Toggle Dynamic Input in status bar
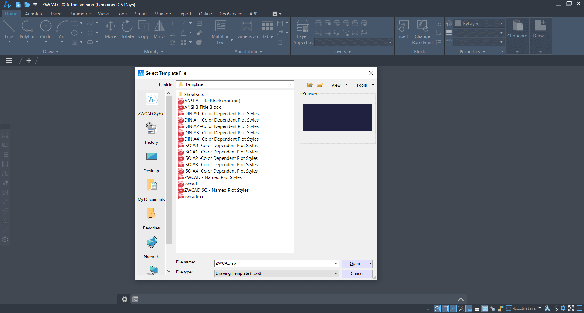The height and width of the screenshot is (313, 584). [469, 308]
